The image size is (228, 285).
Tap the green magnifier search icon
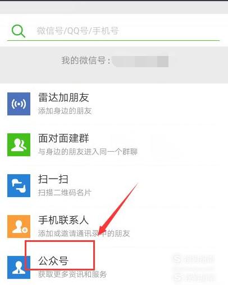pos(19,31)
